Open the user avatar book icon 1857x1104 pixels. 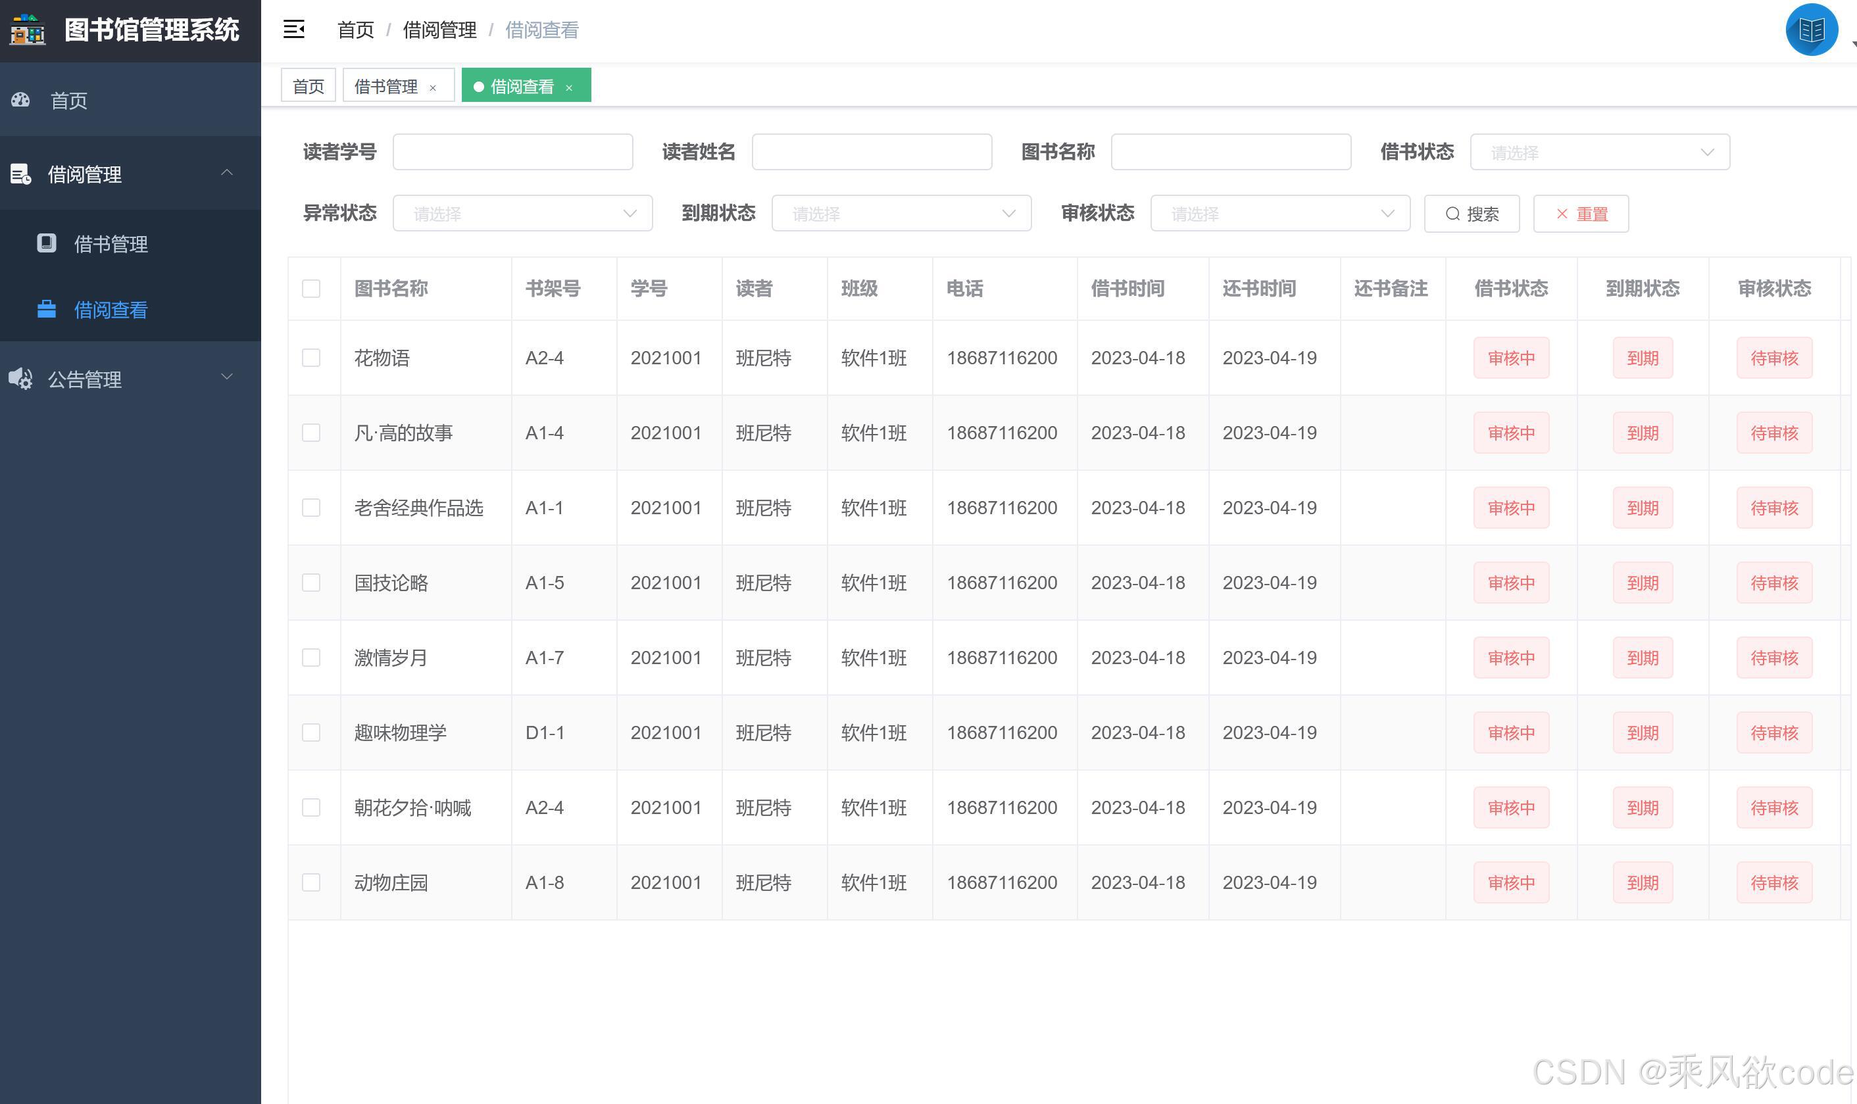click(1811, 30)
